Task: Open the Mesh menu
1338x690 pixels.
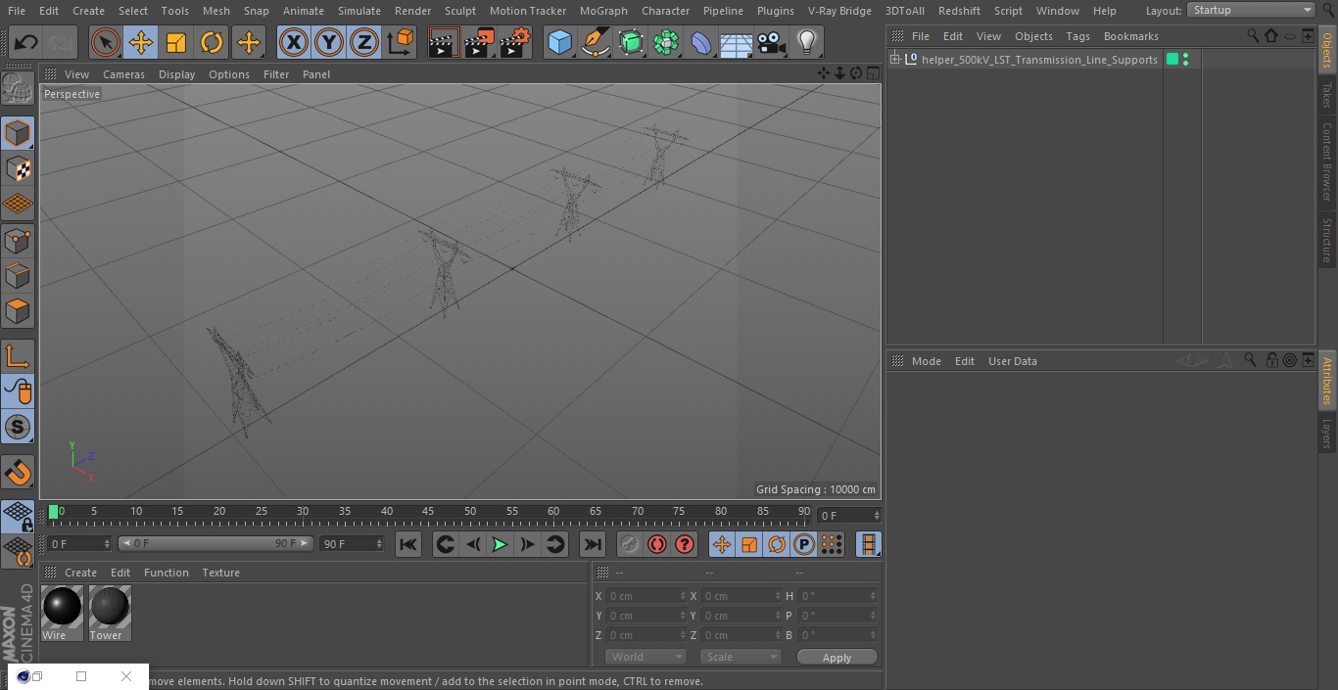Action: click(x=216, y=11)
